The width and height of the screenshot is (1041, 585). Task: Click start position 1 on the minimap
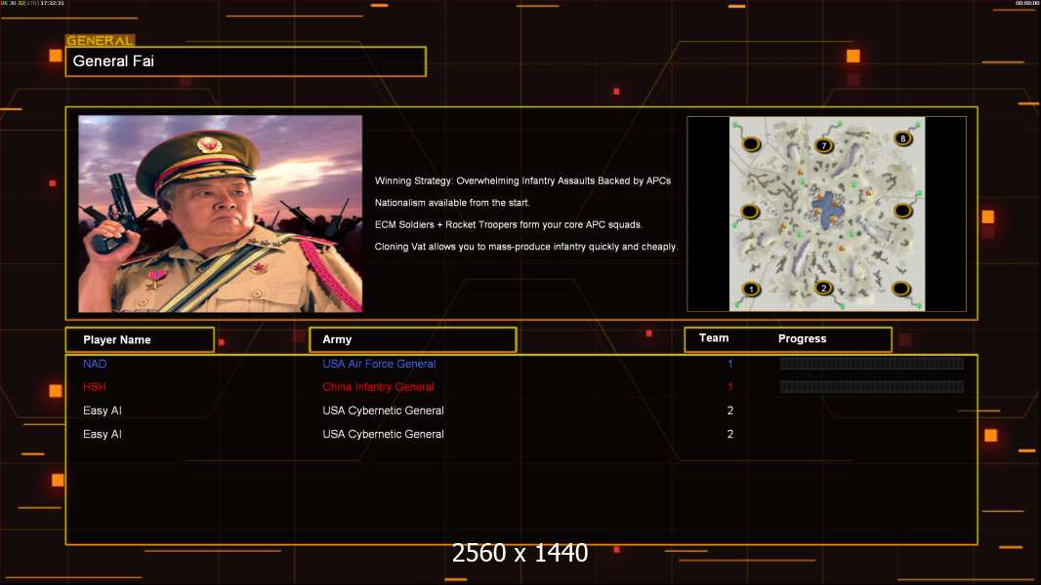point(751,289)
